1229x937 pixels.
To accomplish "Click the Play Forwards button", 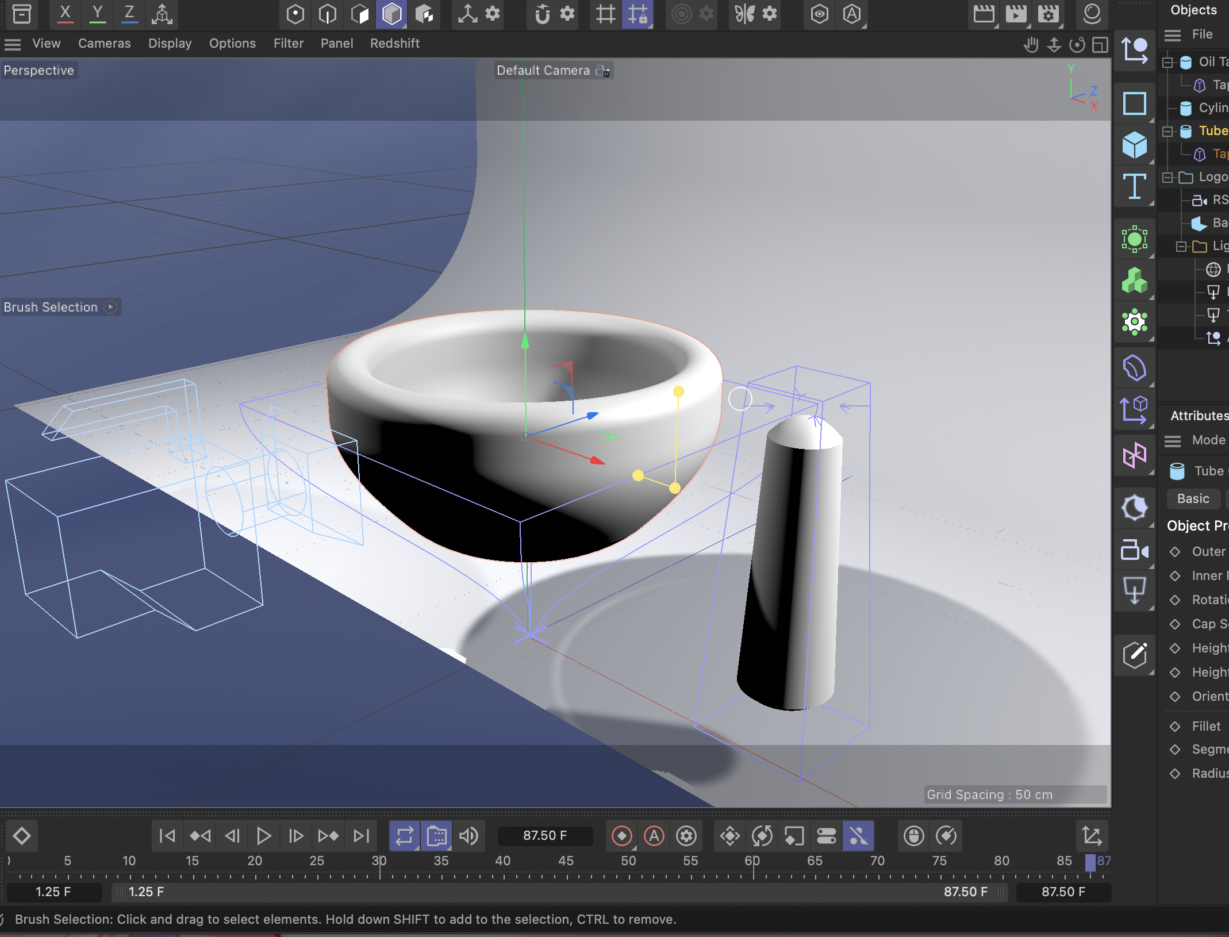I will [x=264, y=836].
